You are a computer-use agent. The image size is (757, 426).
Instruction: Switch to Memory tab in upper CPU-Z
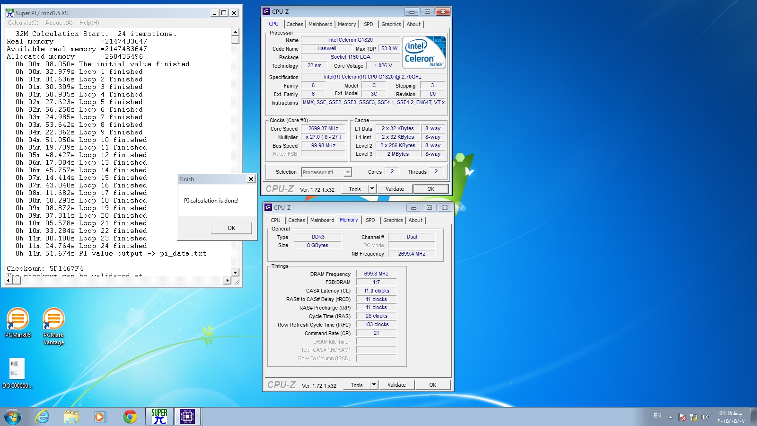(x=347, y=24)
